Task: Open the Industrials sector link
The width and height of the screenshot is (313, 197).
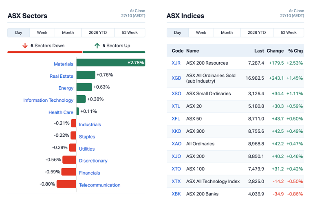Action: (x=90, y=125)
